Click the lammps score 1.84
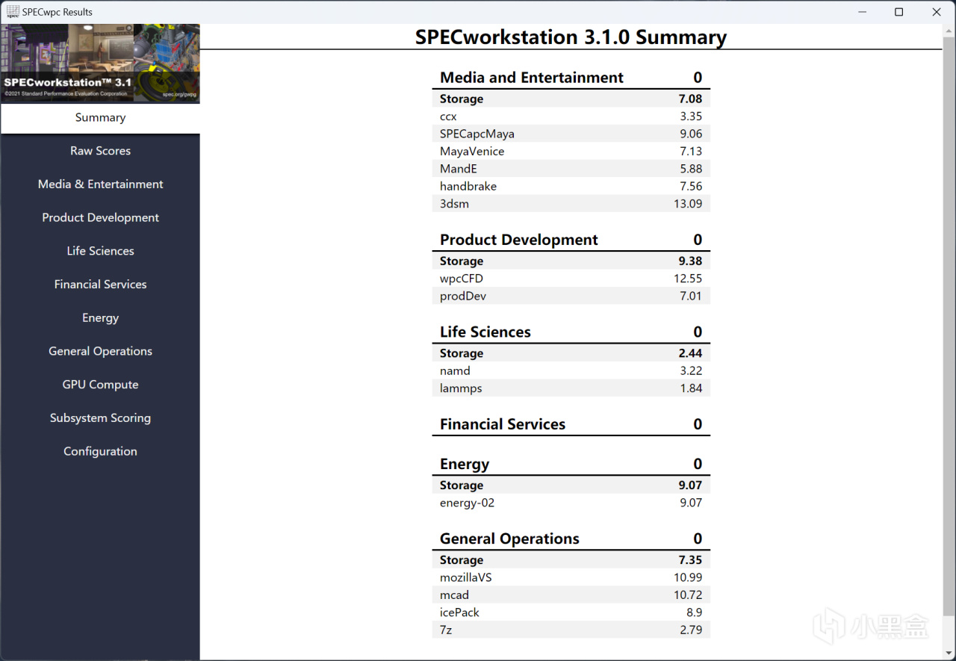 coord(691,388)
